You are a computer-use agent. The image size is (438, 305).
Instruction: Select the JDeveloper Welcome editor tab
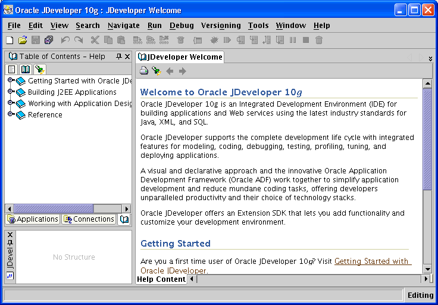click(180, 57)
